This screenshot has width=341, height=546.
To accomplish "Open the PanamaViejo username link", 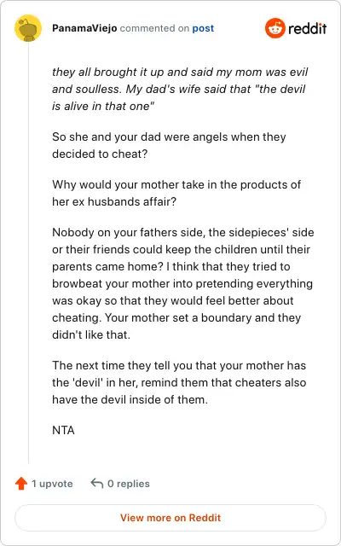I will [84, 28].
